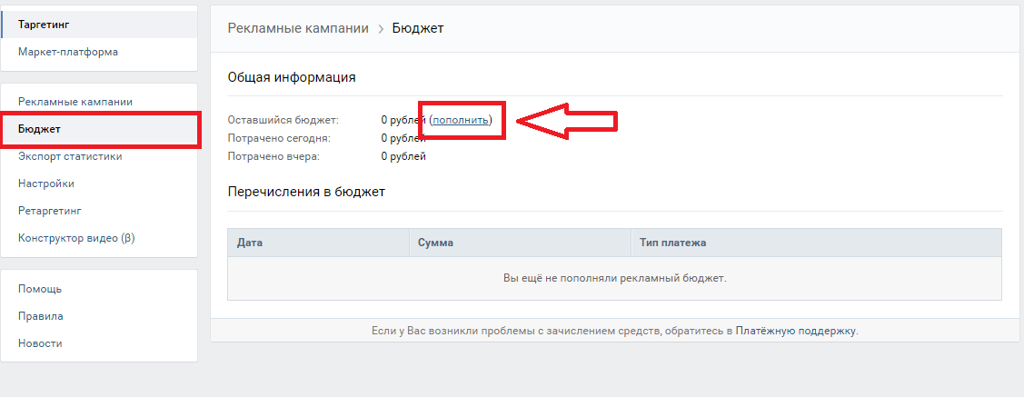Open the Помощь page

point(40,289)
